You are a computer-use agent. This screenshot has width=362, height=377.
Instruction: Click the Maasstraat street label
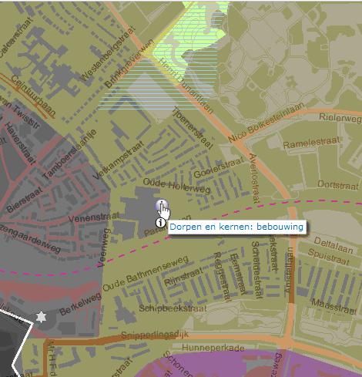334,306
